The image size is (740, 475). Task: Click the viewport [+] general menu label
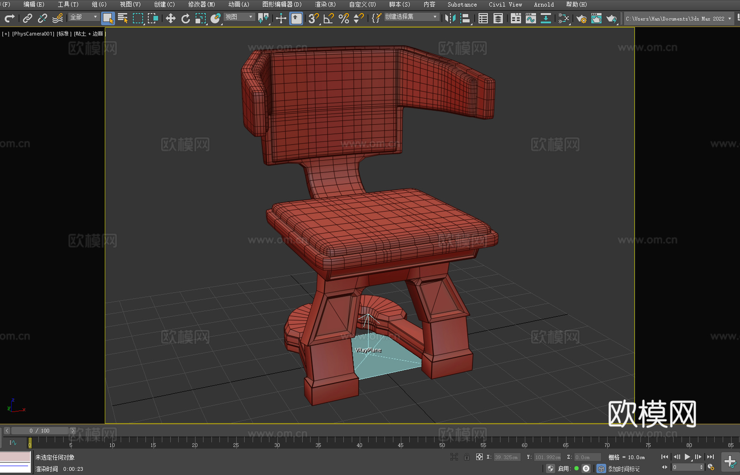point(6,34)
